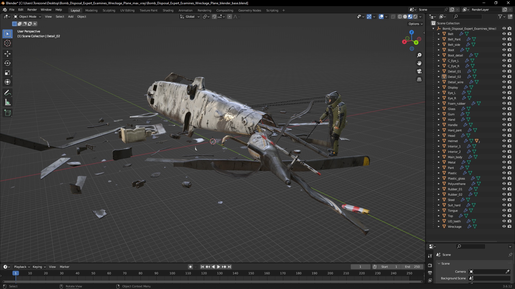Click the Modeling workspace tab

coord(91,10)
